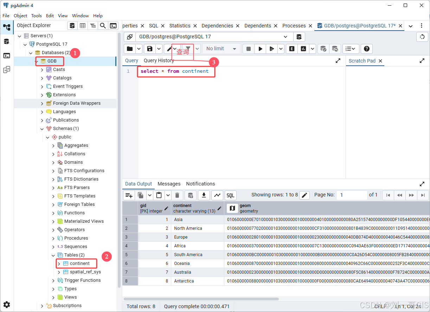
Task: Click the Antarctica cell in continent column
Action: point(198,281)
